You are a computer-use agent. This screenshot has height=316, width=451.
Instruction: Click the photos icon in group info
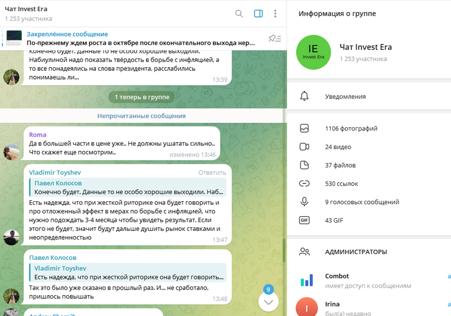[304, 128]
